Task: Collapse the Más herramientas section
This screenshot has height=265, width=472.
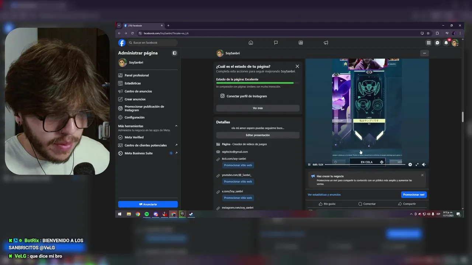Action: click(x=176, y=126)
